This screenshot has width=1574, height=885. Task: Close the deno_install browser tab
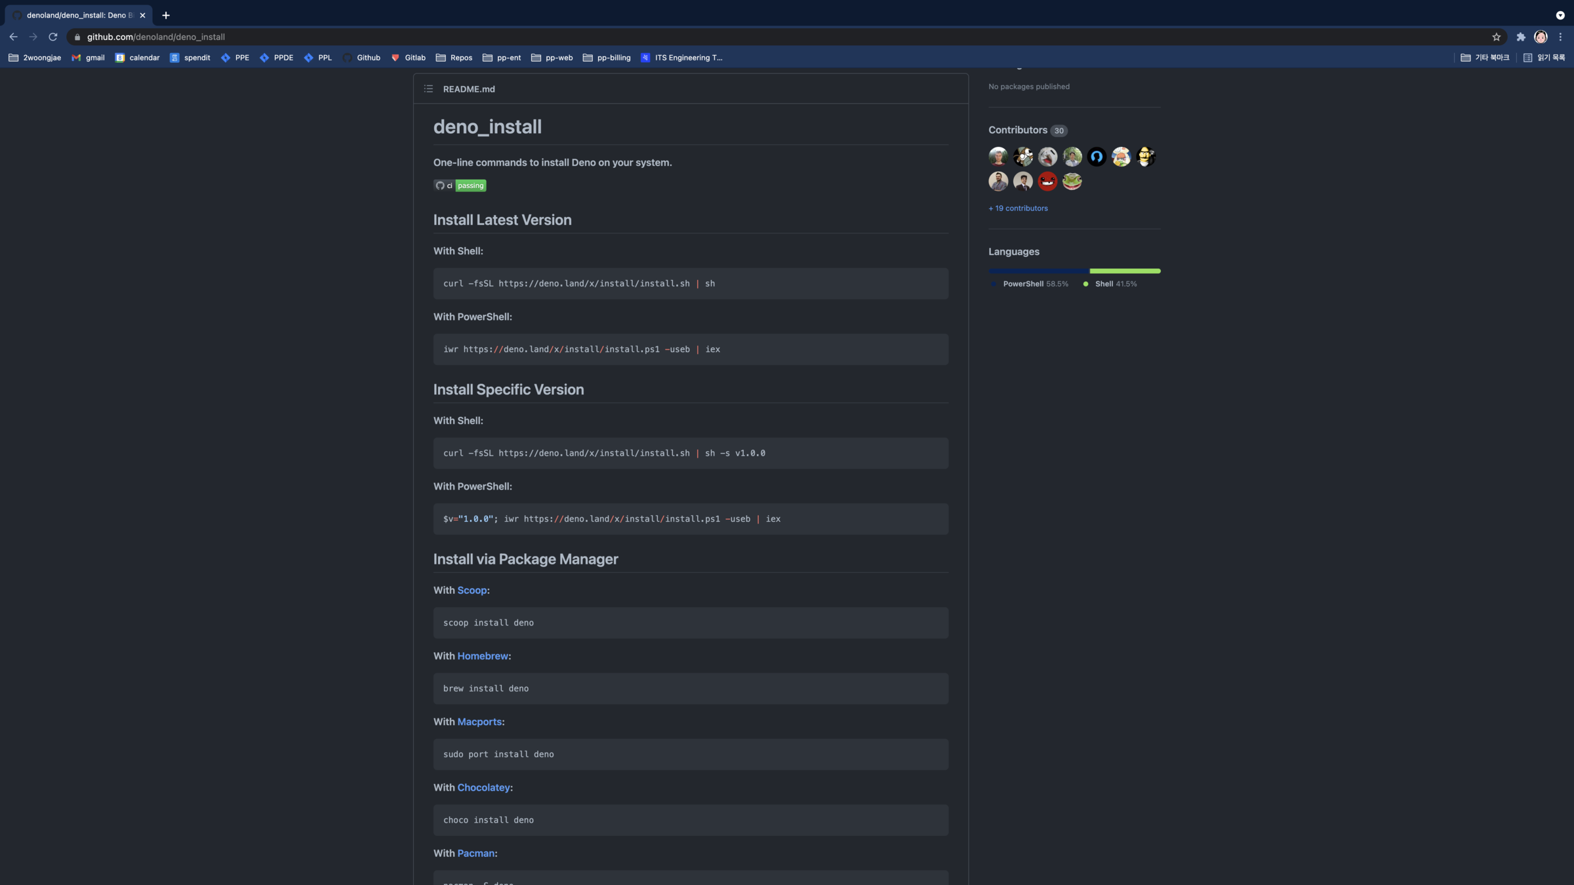(x=142, y=15)
